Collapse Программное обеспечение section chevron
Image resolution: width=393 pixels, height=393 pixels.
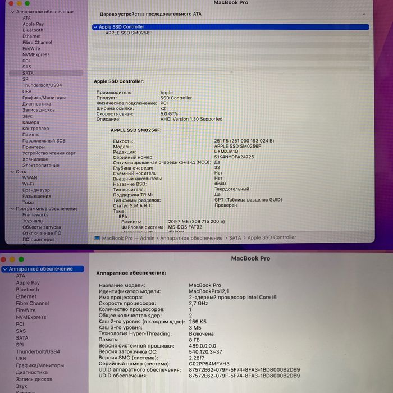click(x=12, y=208)
